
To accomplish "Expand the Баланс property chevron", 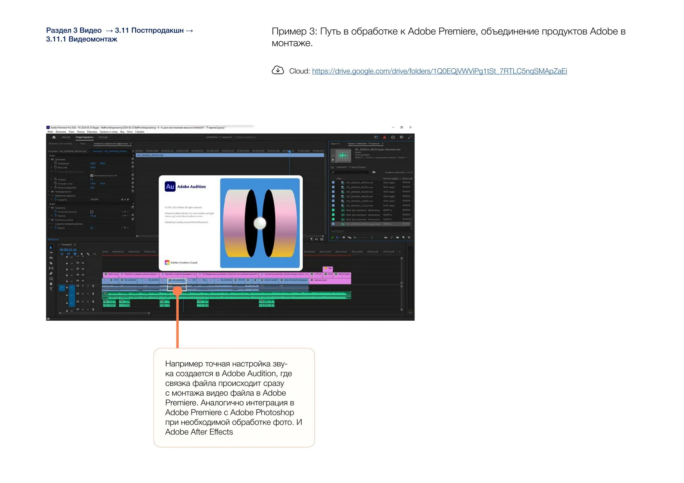I will (x=52, y=228).
